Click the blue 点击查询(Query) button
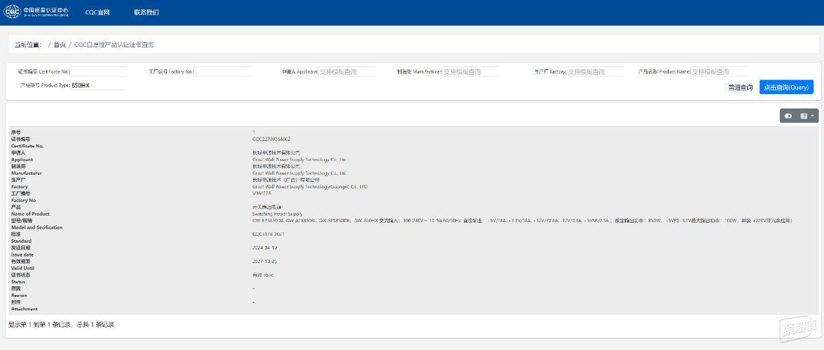This screenshot has width=824, height=350. point(786,87)
